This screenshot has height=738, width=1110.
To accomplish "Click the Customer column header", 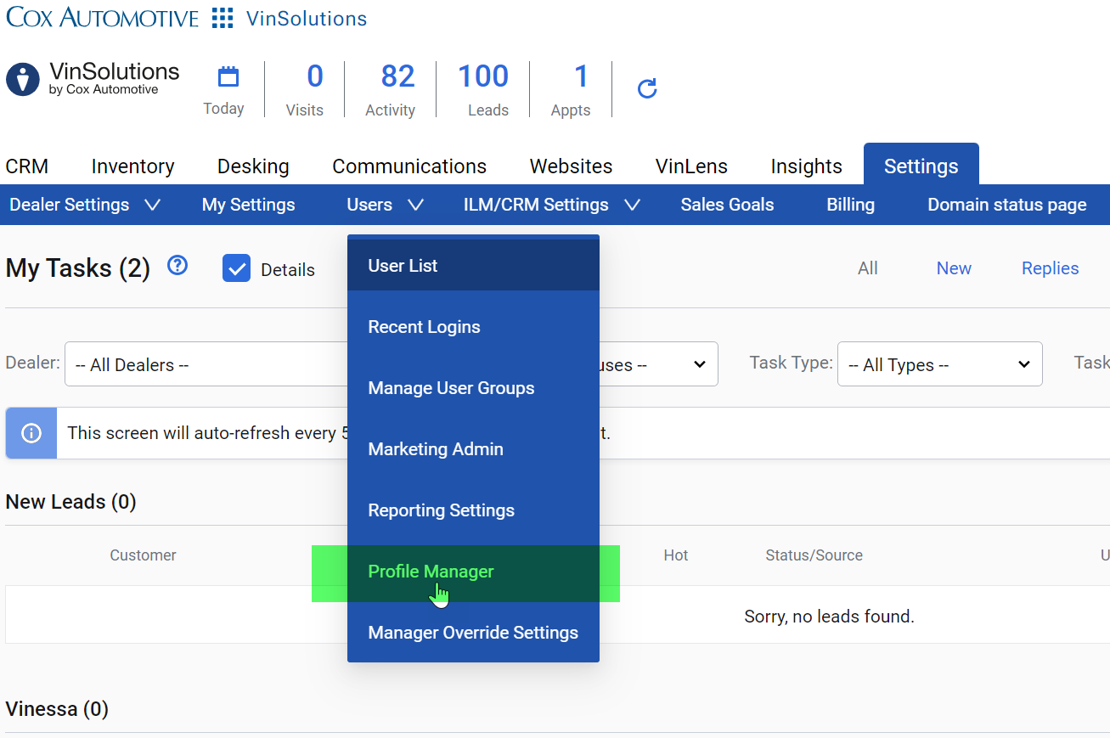I will click(x=143, y=555).
